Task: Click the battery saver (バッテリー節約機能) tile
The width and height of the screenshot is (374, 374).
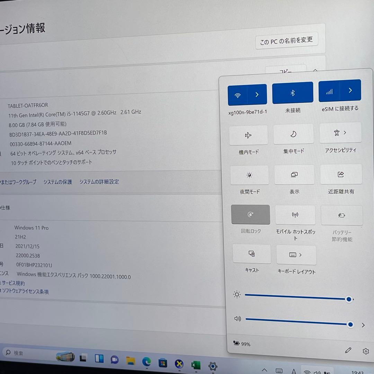Action: tap(342, 215)
